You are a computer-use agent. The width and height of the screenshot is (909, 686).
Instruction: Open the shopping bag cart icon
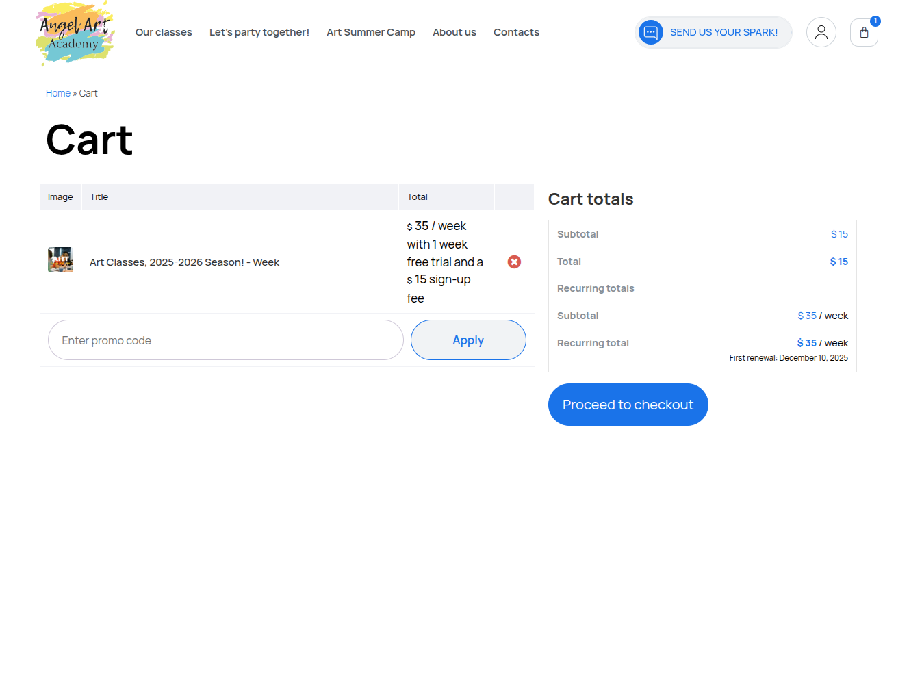click(x=863, y=33)
